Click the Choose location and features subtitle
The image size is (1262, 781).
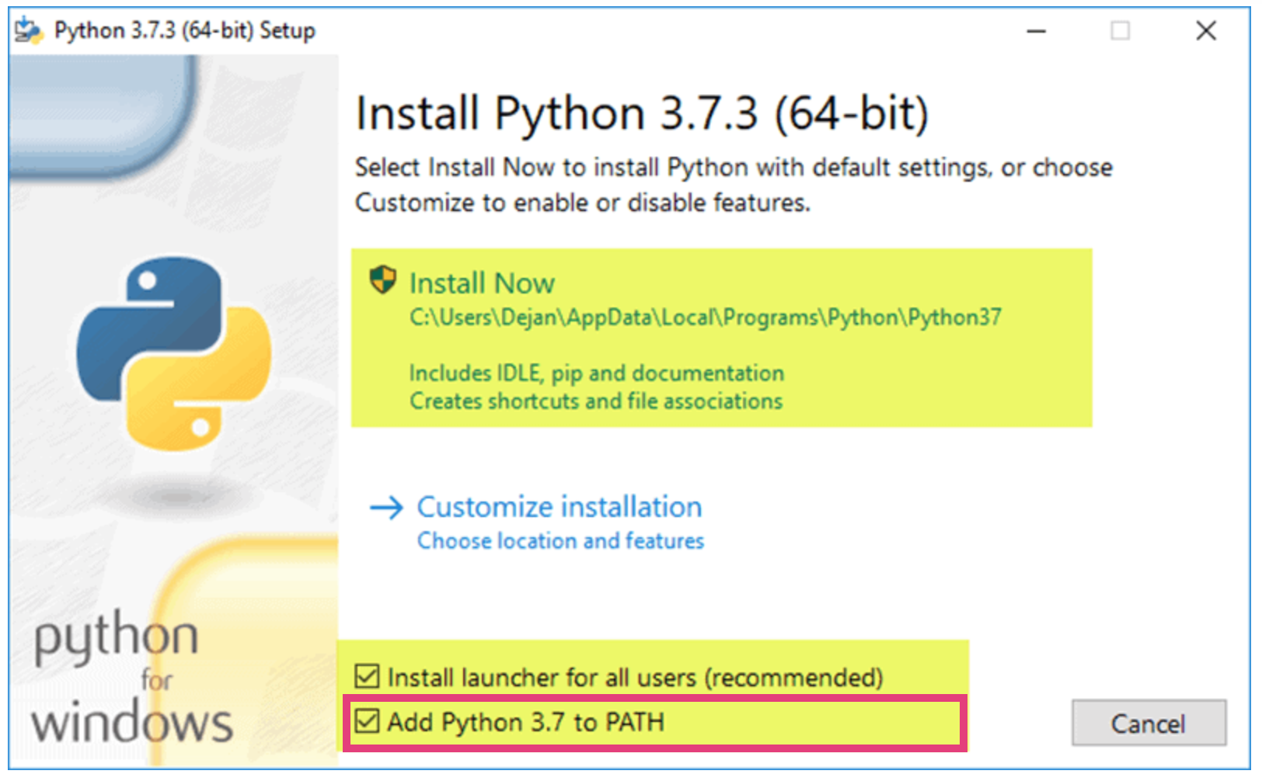[560, 541]
